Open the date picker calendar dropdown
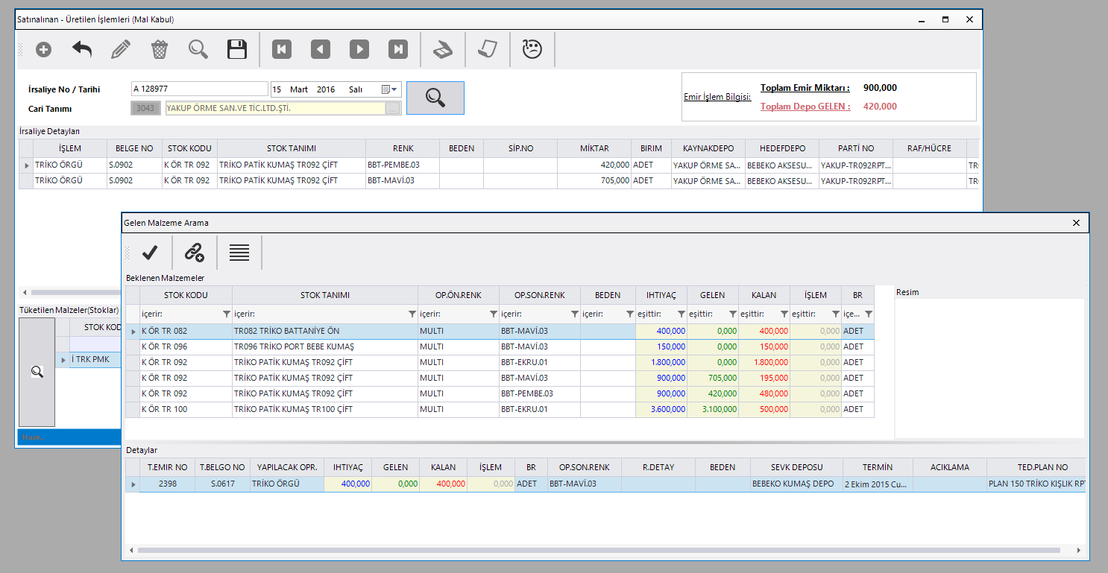 (390, 89)
